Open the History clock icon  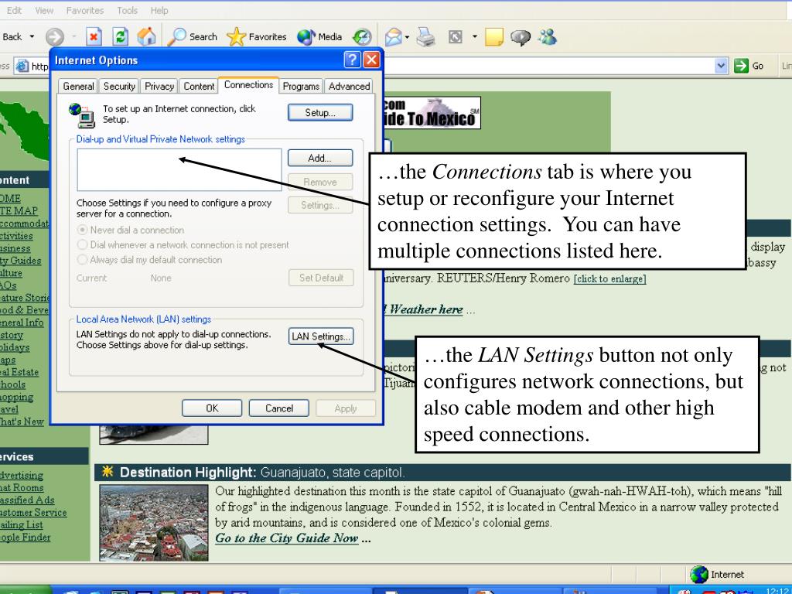pos(362,37)
